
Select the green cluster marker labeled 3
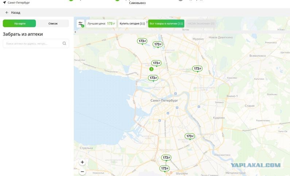(151, 69)
